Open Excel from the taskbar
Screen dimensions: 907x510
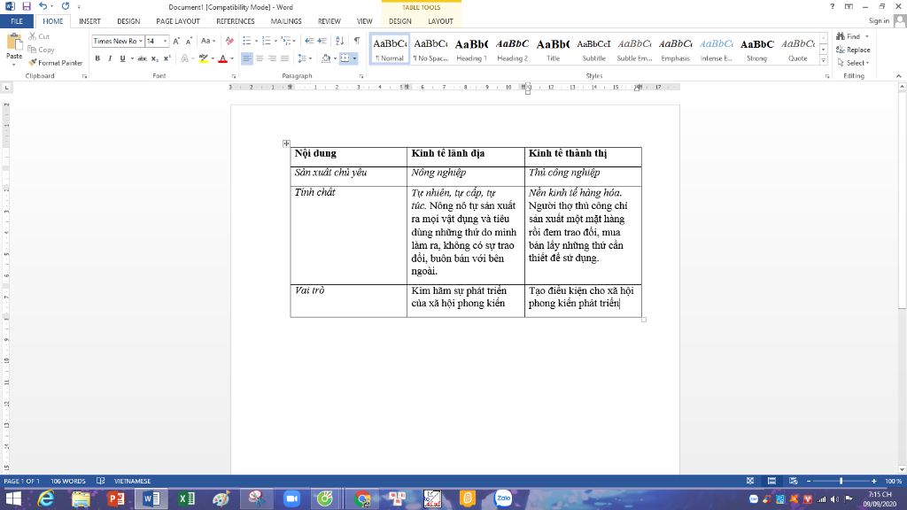click(186, 498)
